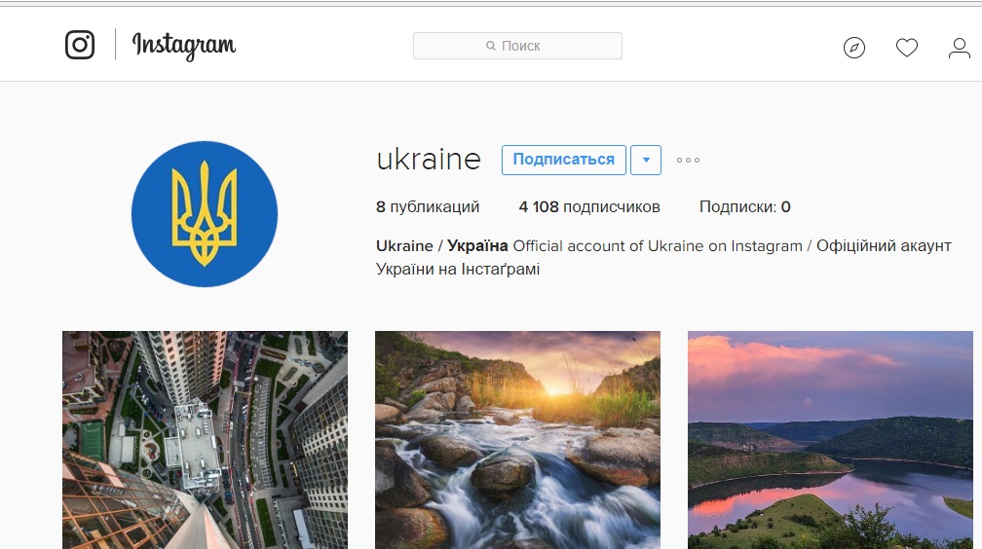Open the 4 108 подписчиков followers list

(x=589, y=207)
